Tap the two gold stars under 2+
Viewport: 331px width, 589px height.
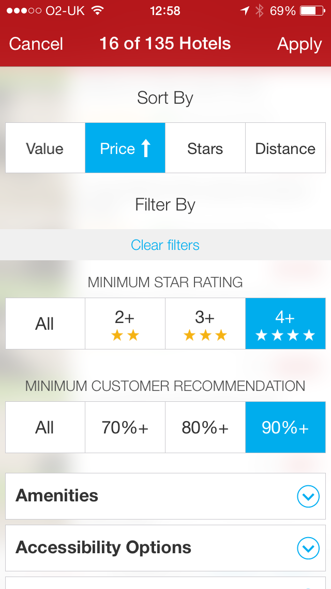125,335
